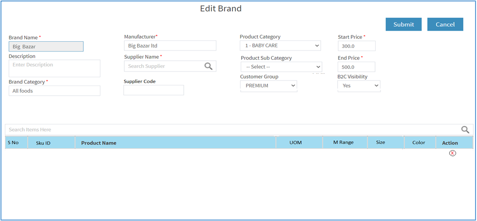Image resolution: width=477 pixels, height=221 pixels.
Task: Click the Supplier Name label
Action: (x=141, y=57)
